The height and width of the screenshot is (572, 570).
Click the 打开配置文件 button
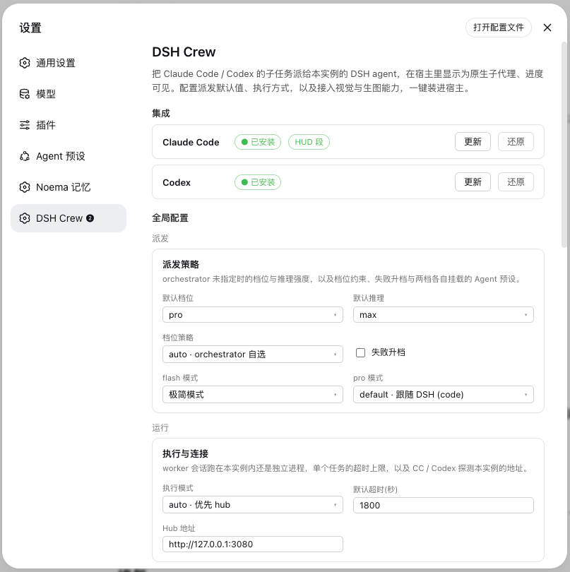498,28
